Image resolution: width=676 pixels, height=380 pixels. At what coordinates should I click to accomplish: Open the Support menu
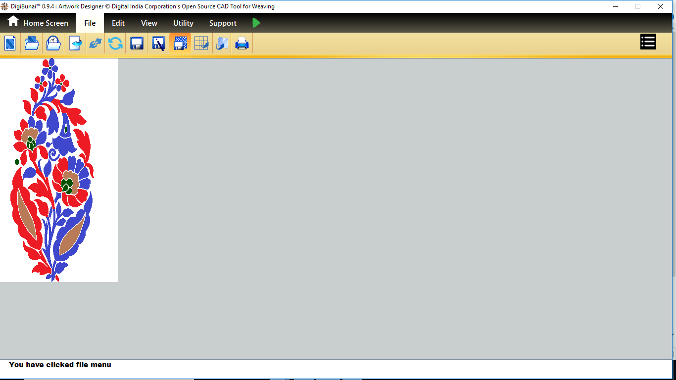click(x=223, y=23)
